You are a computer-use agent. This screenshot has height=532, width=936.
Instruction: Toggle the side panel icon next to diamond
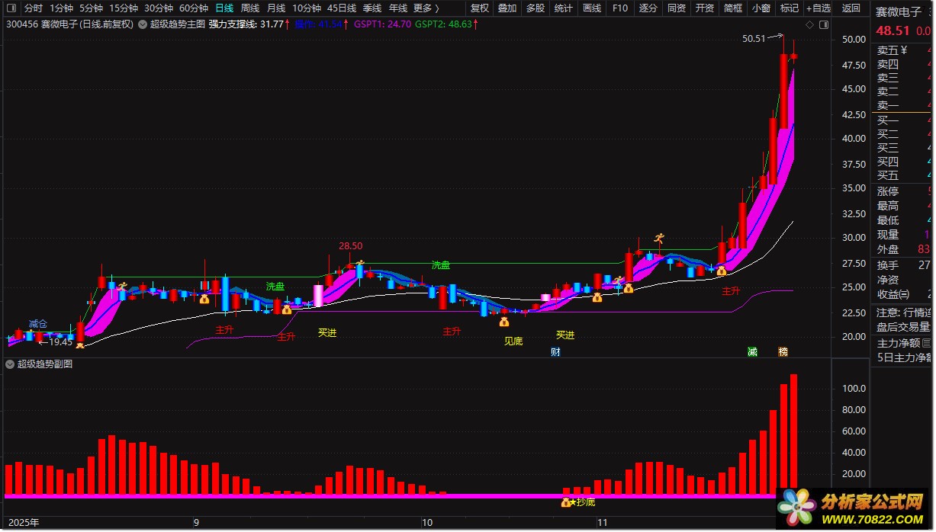pos(823,24)
